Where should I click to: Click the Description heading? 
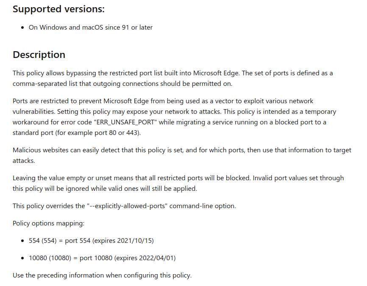tap(39, 55)
